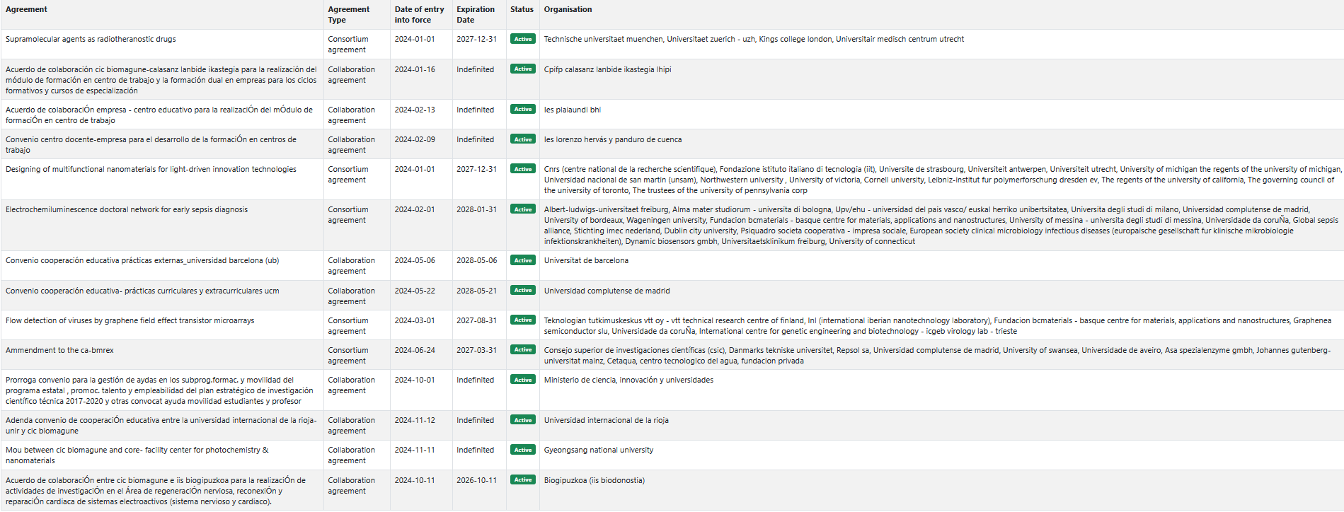1344x512 pixels.
Task: Click entry date '2024-03-01'
Action: (x=415, y=320)
